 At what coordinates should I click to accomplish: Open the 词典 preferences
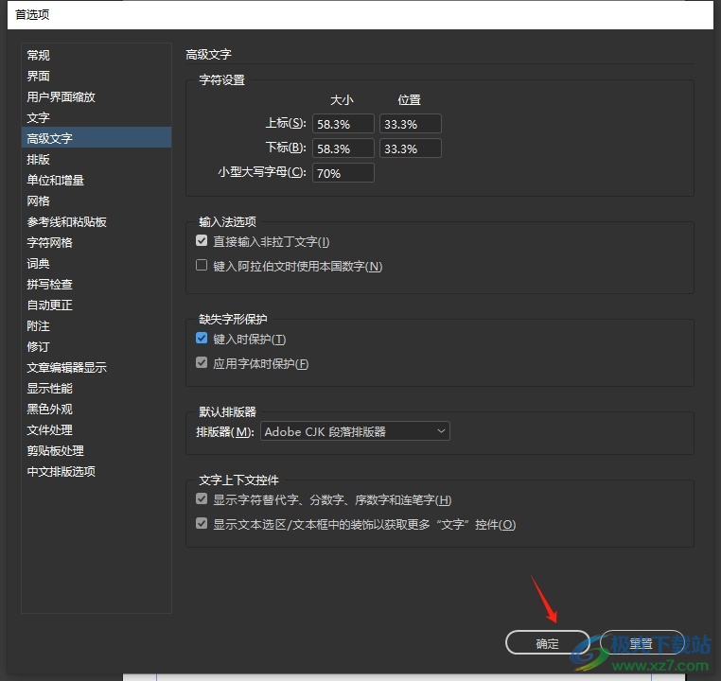(x=97, y=263)
